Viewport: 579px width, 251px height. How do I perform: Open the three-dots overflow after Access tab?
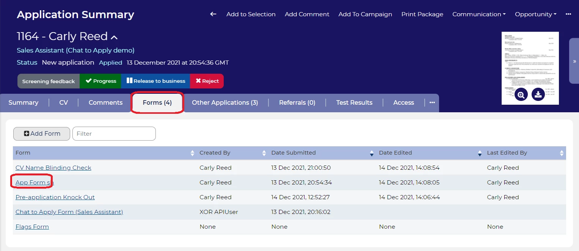coord(432,102)
